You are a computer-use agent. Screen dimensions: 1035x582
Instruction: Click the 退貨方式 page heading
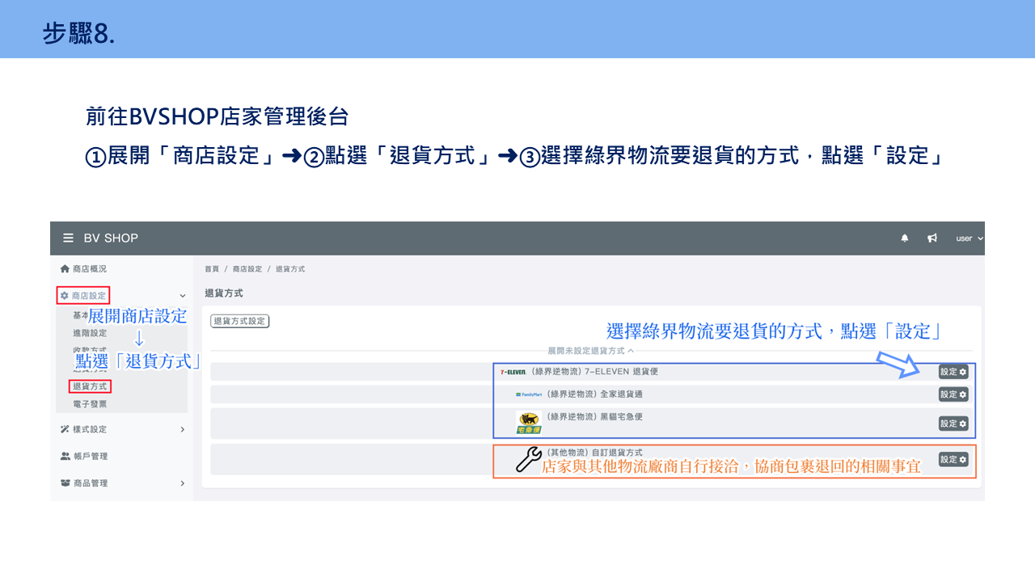[x=224, y=293]
